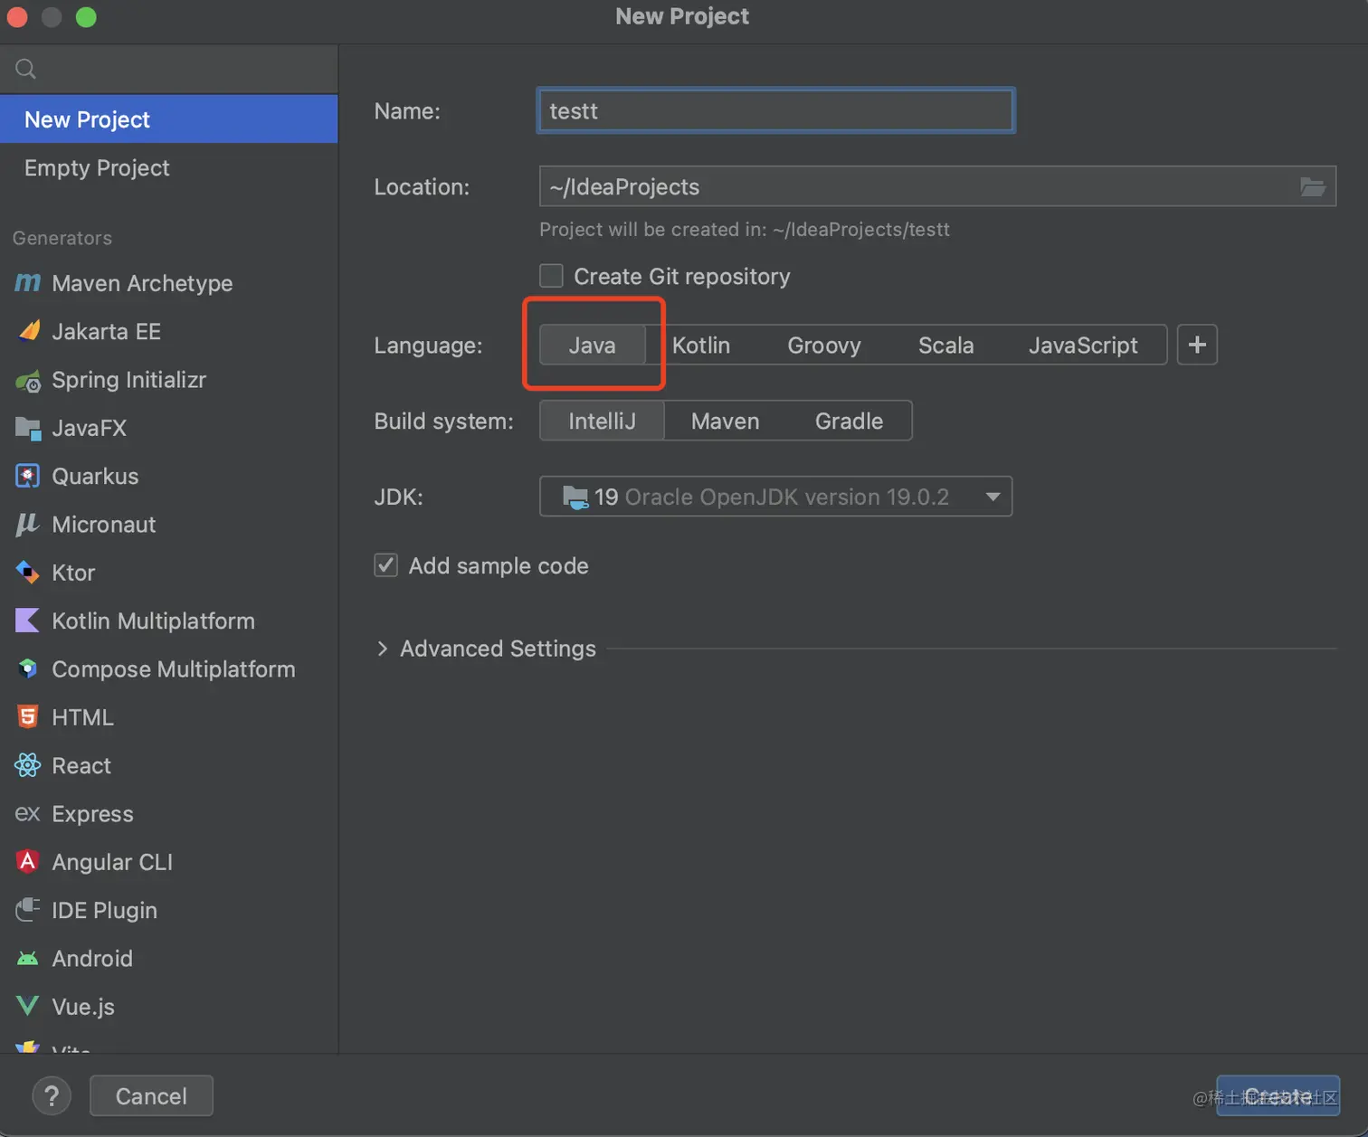Open the JDK version dropdown
Viewport: 1368px width, 1137px height.
tap(992, 497)
